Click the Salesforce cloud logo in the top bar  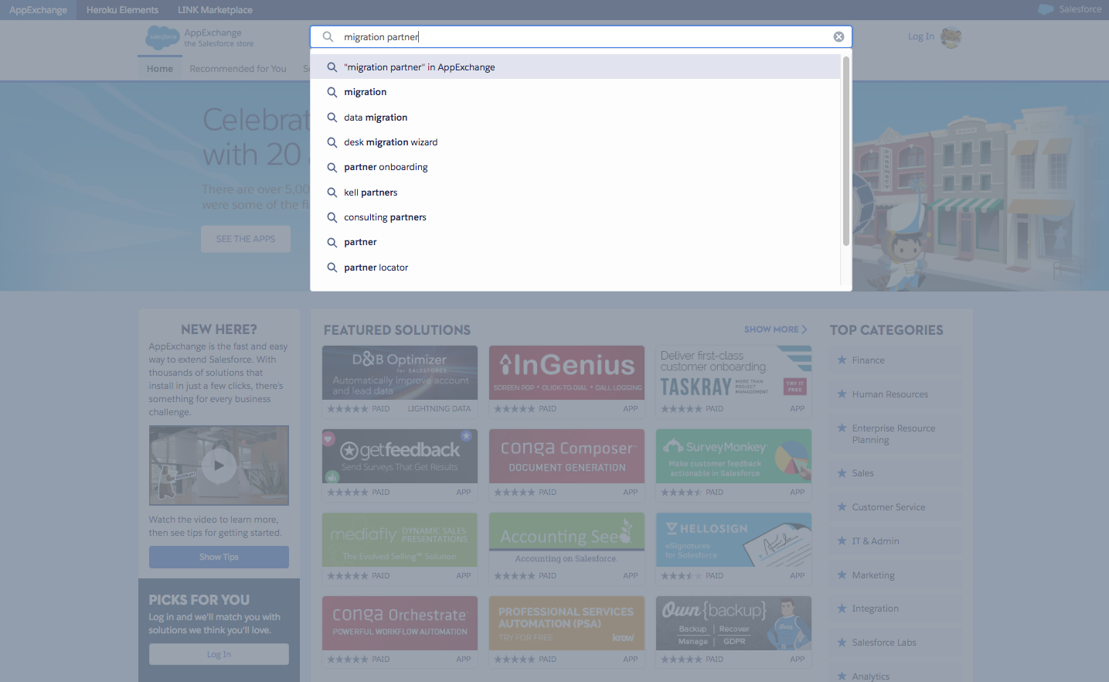pos(1046,9)
